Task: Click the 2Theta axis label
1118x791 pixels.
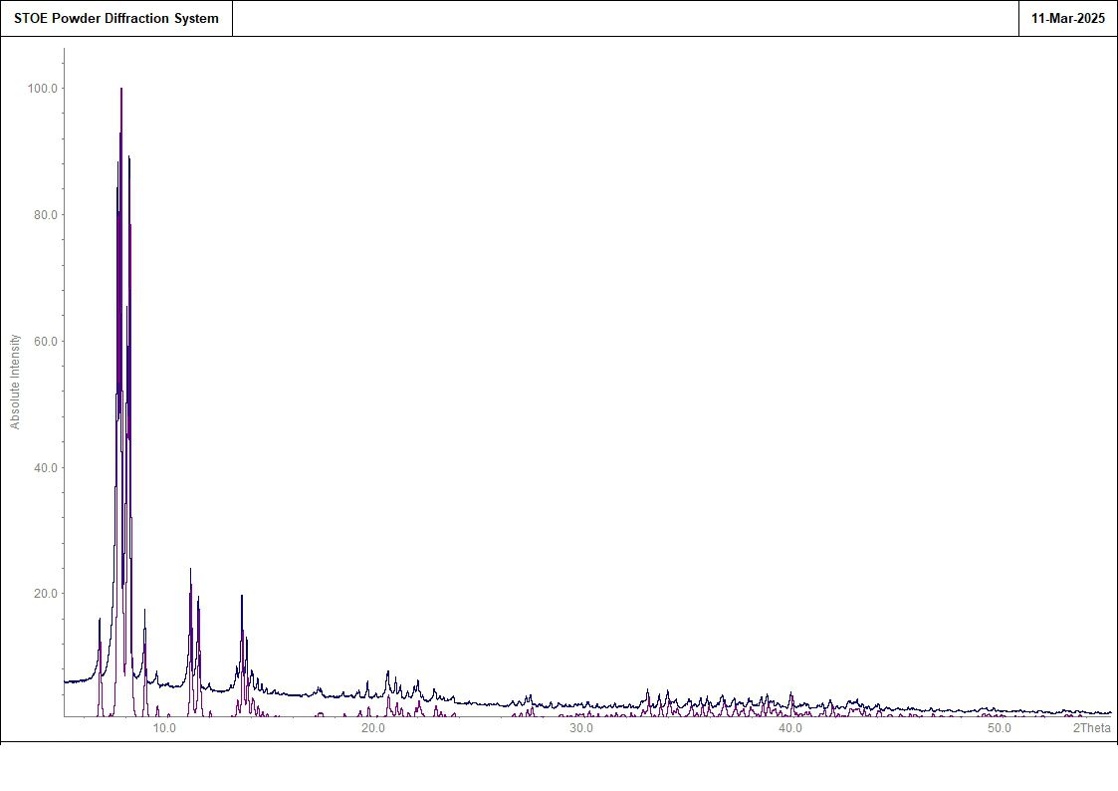Action: point(1092,728)
